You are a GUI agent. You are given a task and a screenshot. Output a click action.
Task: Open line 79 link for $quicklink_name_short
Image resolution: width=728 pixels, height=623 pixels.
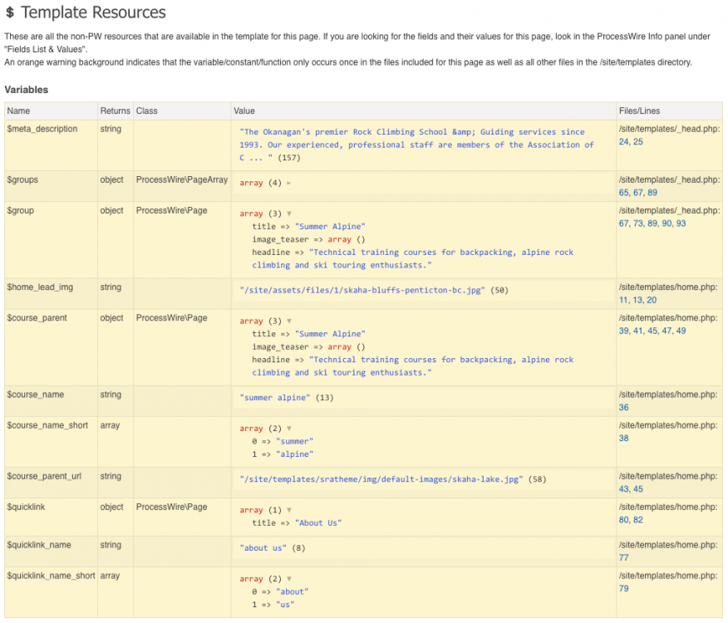point(624,589)
